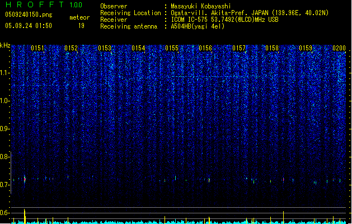Click the 0200 time marker
The width and height of the screenshot is (352, 224).
point(339,48)
